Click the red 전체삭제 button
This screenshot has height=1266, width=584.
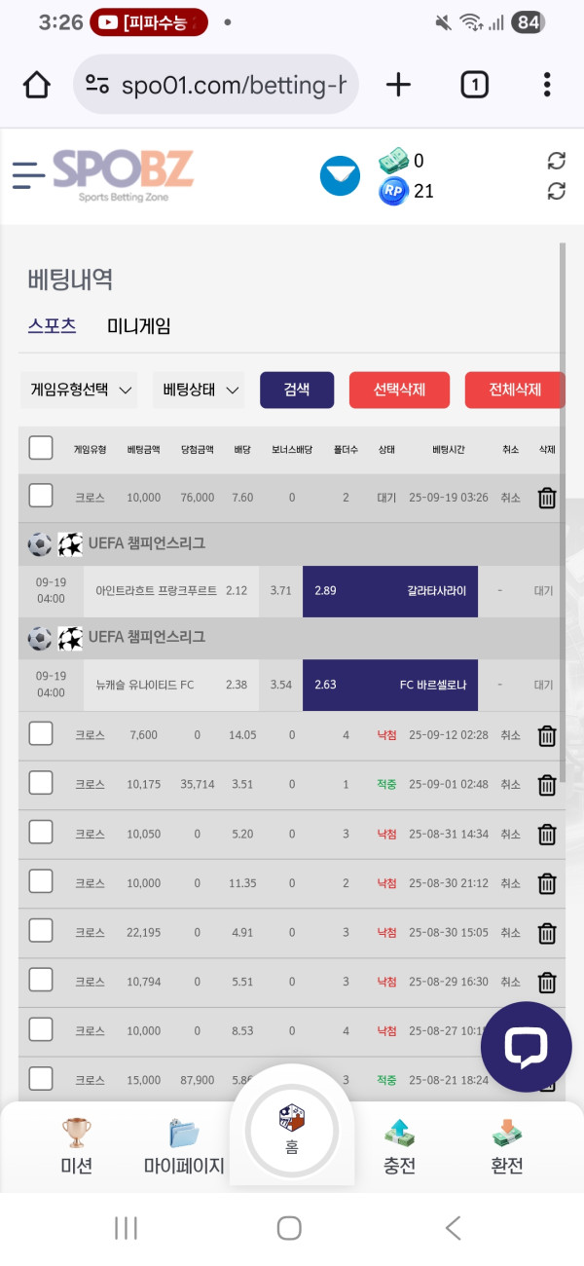[x=514, y=391]
